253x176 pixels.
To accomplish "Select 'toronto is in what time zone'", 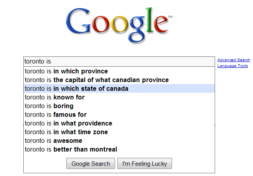I will (x=119, y=132).
